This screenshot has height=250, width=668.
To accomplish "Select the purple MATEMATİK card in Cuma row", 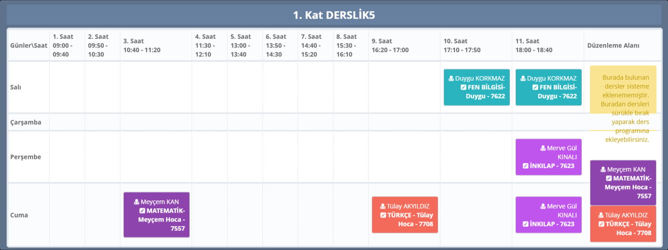I will [157, 215].
